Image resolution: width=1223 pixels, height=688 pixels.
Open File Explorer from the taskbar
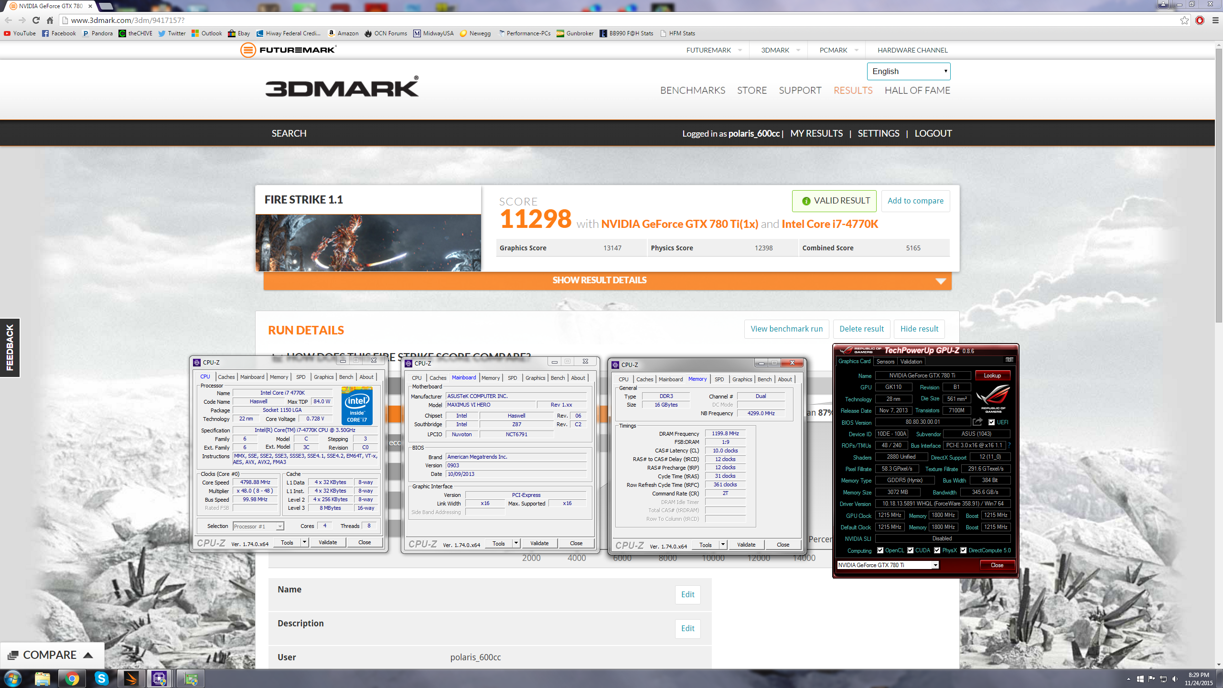click(42, 678)
